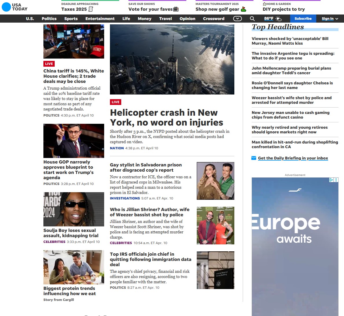Image resolution: width=344 pixels, height=316 pixels.
Task: Click Get the Daily Briefing in your inbox
Action: point(293,158)
